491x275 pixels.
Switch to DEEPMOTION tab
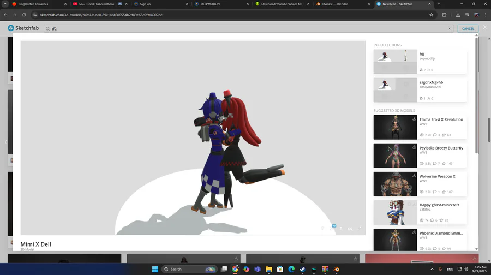(221, 4)
